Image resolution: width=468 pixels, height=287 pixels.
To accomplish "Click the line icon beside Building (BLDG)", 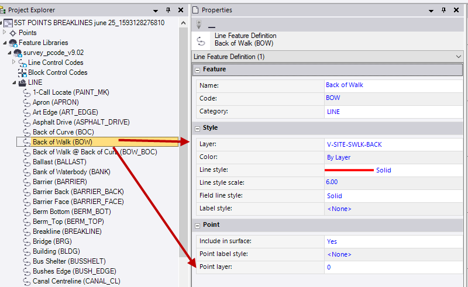I will (x=27, y=252).
